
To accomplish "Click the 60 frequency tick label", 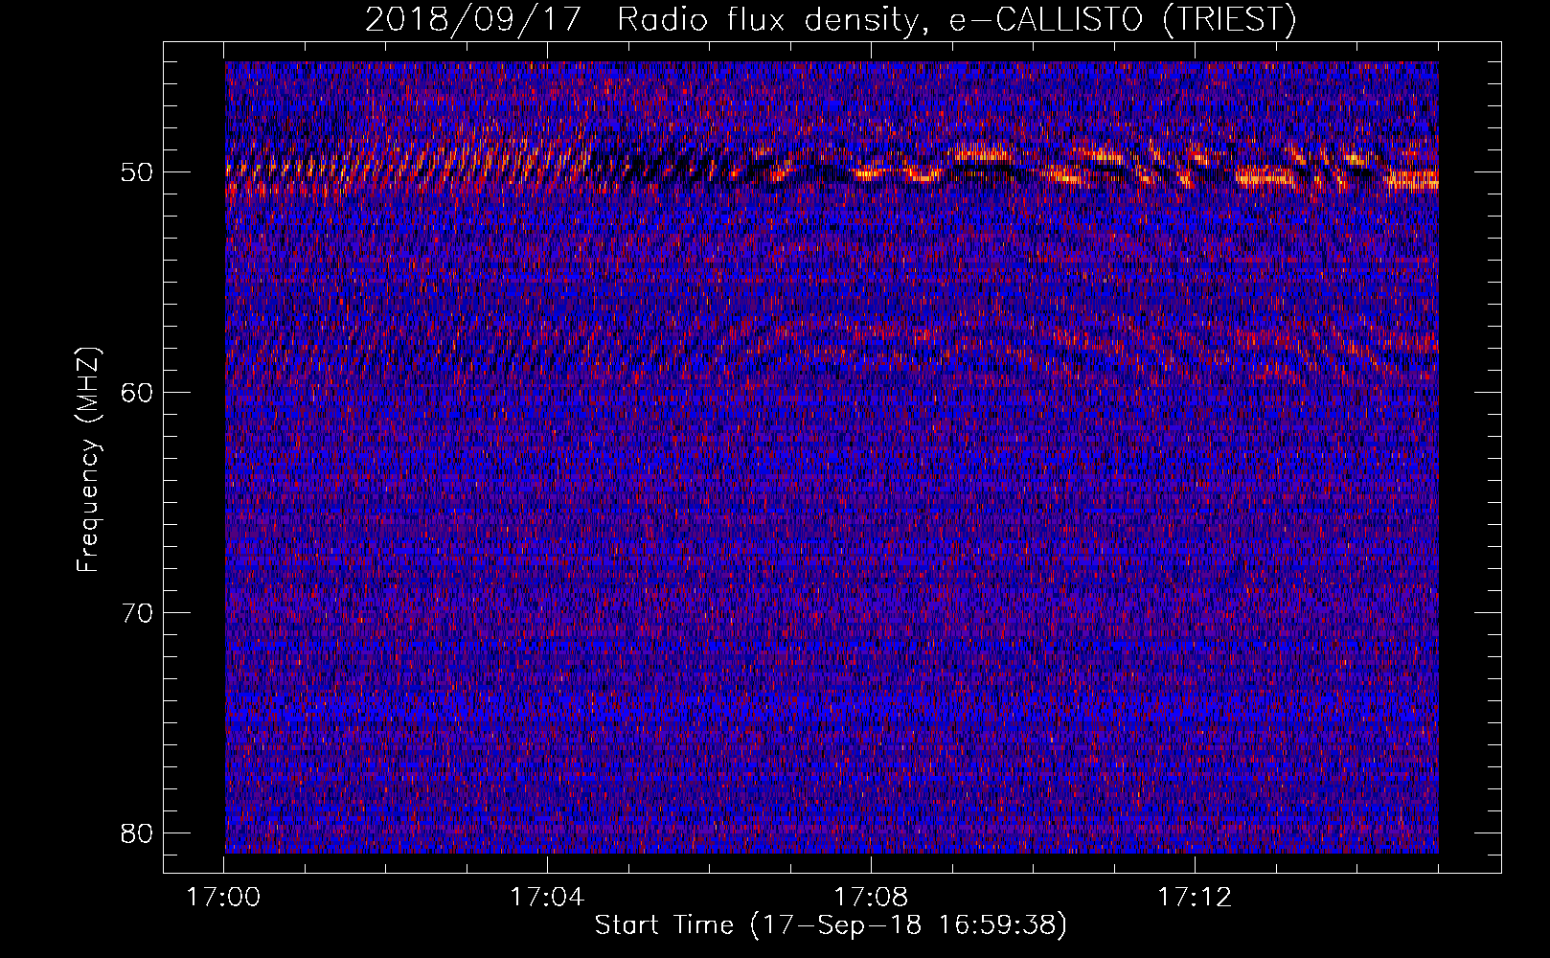I will [137, 393].
